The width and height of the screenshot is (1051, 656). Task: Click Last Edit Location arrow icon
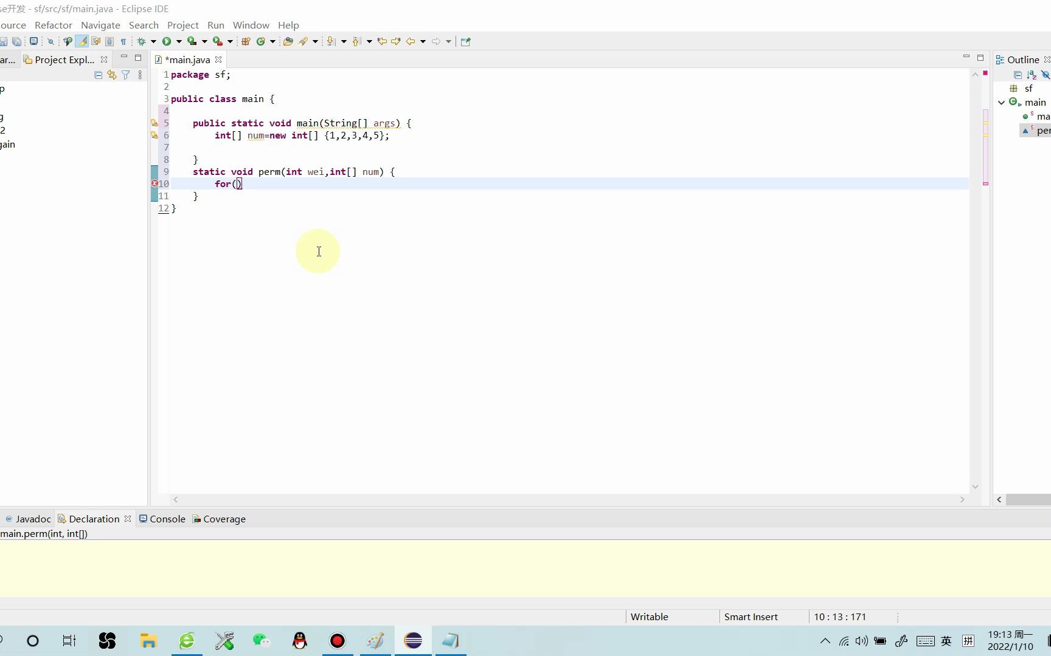pyautogui.click(x=382, y=41)
